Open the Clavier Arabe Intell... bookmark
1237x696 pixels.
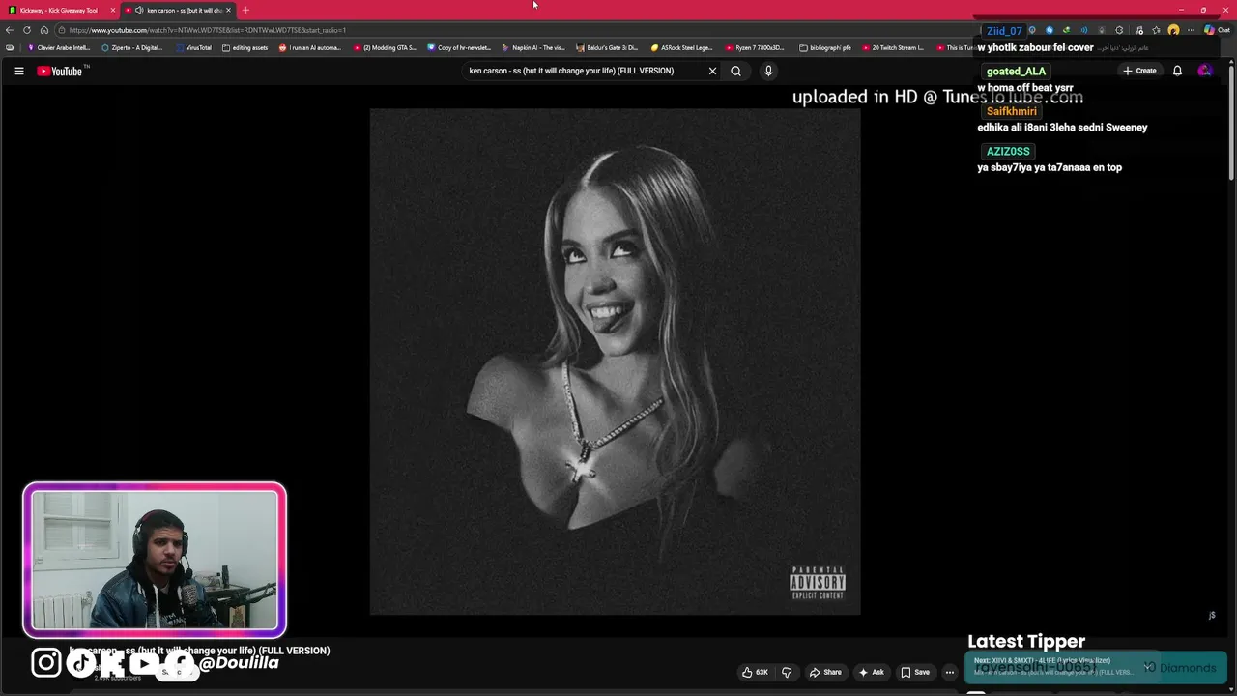coord(59,47)
